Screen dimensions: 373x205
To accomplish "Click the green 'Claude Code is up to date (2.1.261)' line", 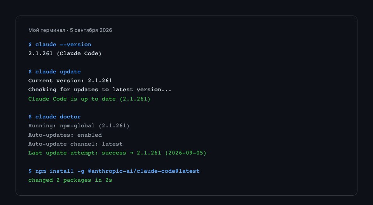I will tap(89, 99).
